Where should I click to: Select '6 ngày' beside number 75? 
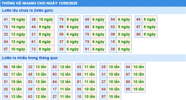point(98,42)
